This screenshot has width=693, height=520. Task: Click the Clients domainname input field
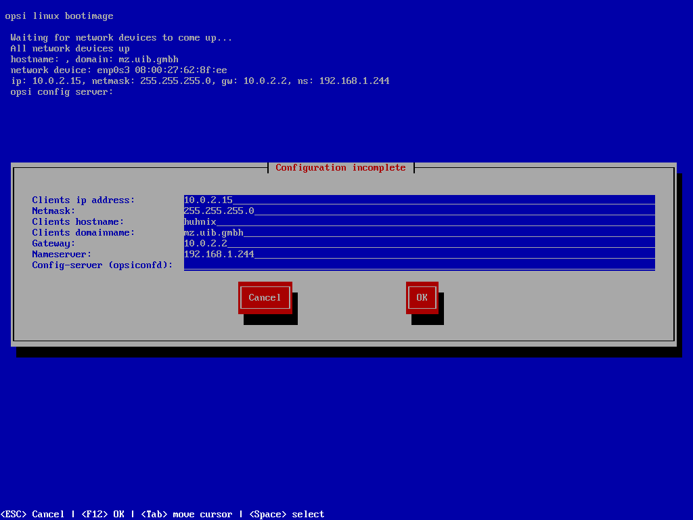420,233
